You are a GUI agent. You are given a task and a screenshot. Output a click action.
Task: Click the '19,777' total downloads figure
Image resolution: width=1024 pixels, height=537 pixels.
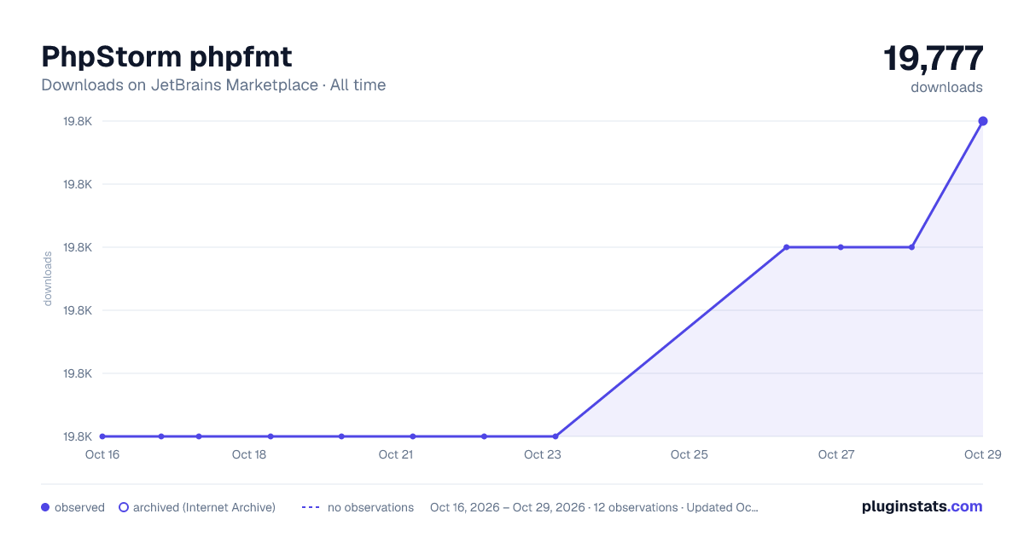(933, 59)
